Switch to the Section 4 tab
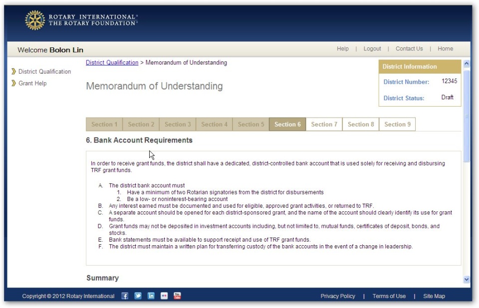Screen dimensions: 479x308 pos(214,124)
